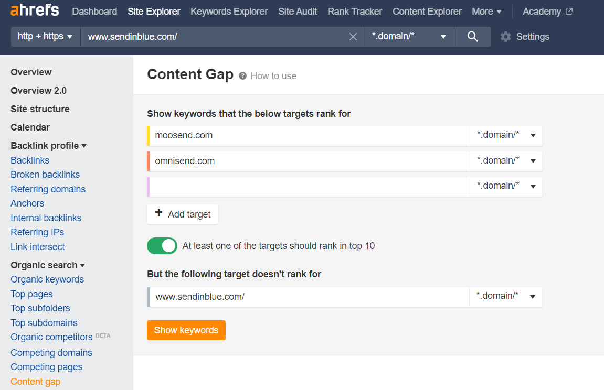Open Competing pages report
This screenshot has width=604, height=390.
(x=47, y=367)
